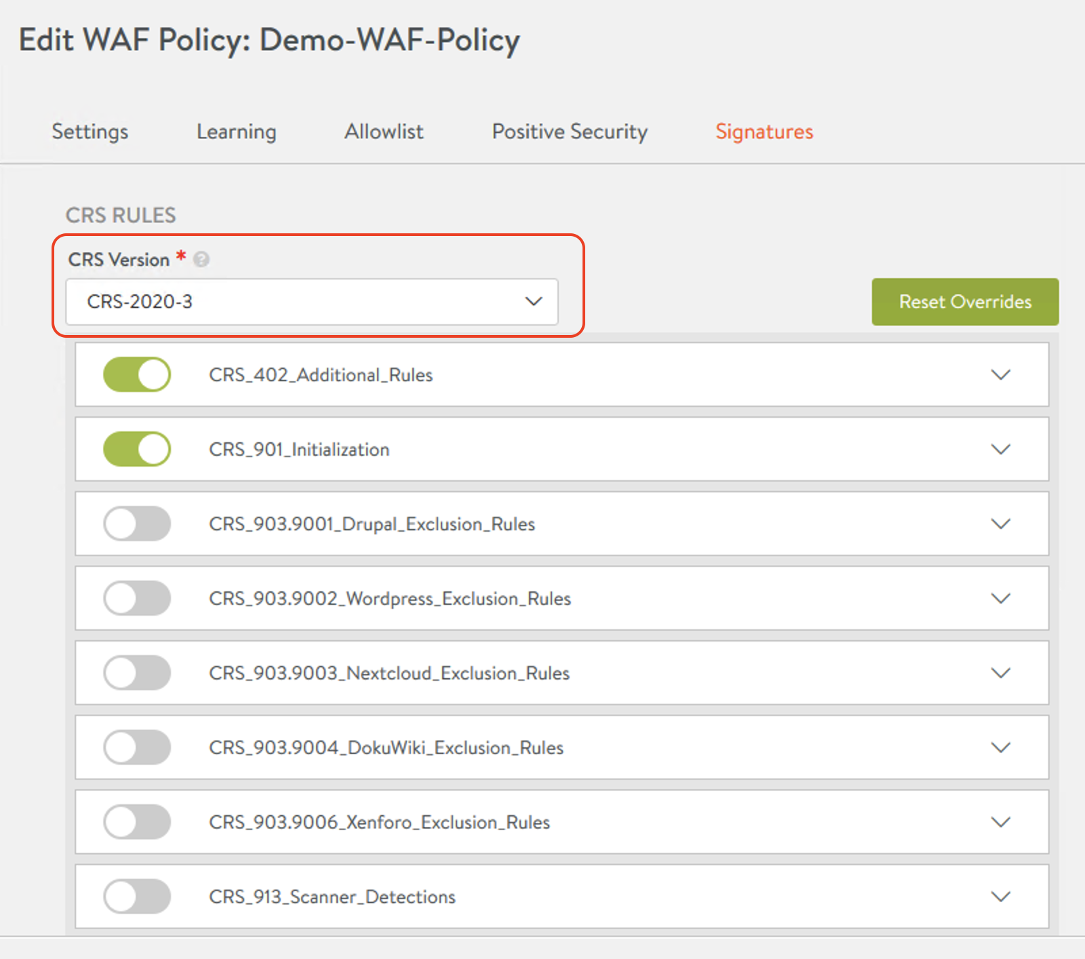The width and height of the screenshot is (1085, 959).
Task: Click the Reset Overrides button
Action: (965, 302)
